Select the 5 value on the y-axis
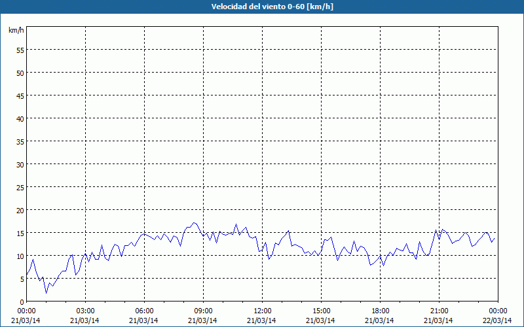The image size is (524, 327). (22, 279)
